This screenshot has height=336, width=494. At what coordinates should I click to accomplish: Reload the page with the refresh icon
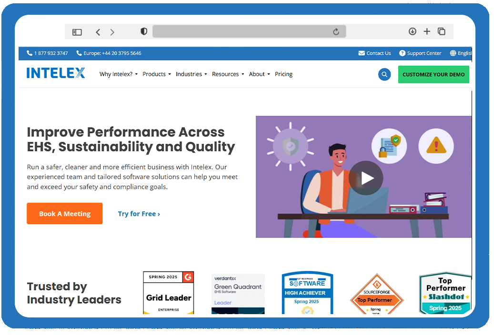(336, 32)
